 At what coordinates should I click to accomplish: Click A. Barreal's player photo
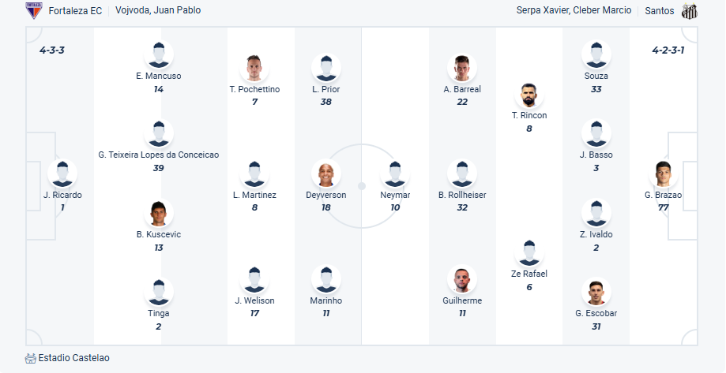(462, 69)
